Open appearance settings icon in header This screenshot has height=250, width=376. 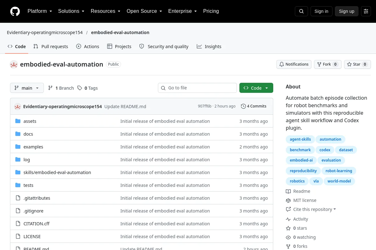click(366, 11)
